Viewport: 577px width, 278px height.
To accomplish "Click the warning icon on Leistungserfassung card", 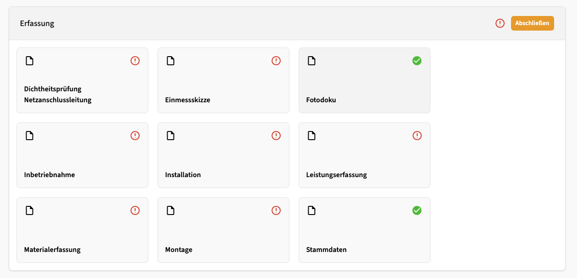I will click(x=417, y=136).
